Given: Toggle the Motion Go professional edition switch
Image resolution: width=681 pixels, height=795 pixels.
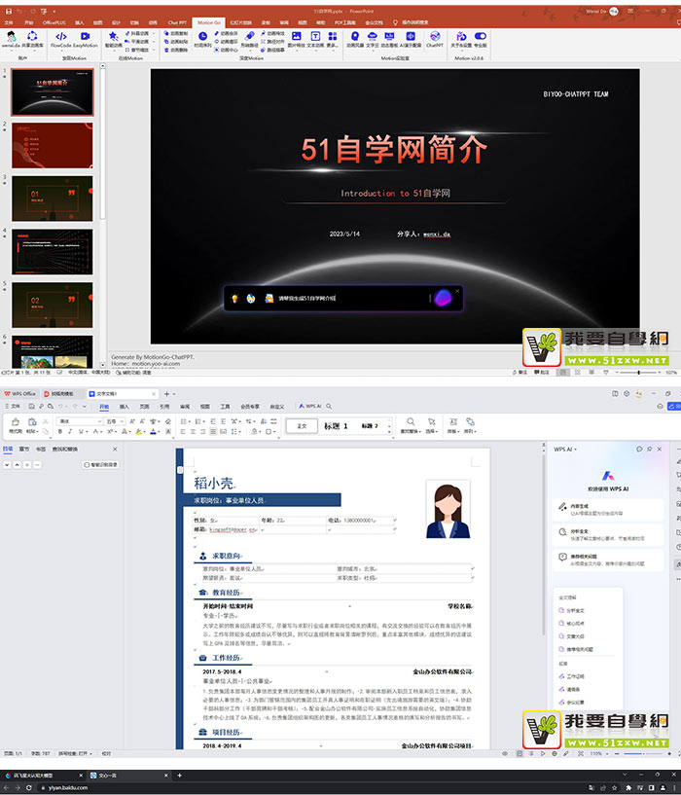Looking at the screenshot, I should tap(481, 36).
